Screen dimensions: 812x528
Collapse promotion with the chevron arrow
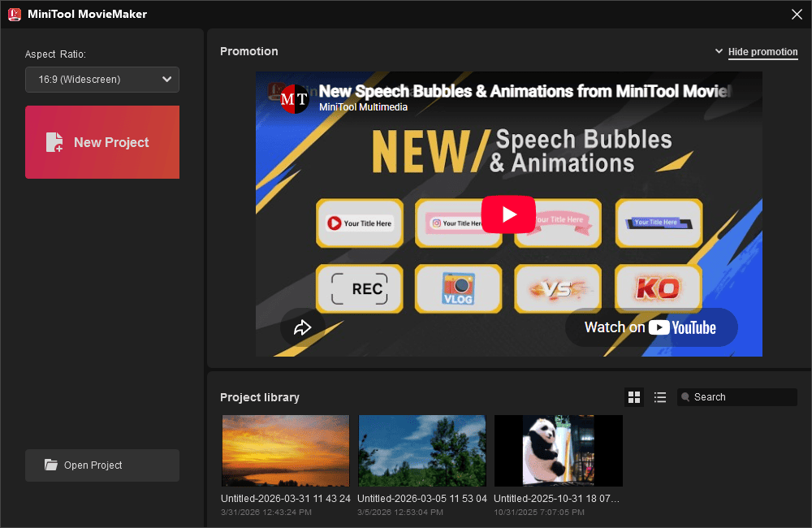point(719,51)
